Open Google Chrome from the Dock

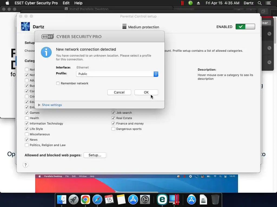click(85, 199)
